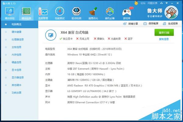The image size is (183, 122).
Task: Click the 16 GB DDR3 1600MHz memory value
Action: pos(86,74)
